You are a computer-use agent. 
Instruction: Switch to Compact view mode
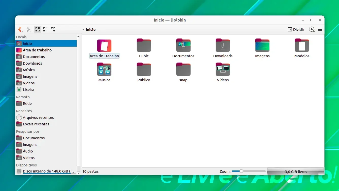(x=45, y=29)
